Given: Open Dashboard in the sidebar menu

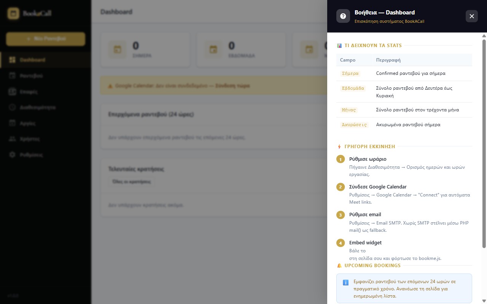Looking at the screenshot, I should [46, 60].
